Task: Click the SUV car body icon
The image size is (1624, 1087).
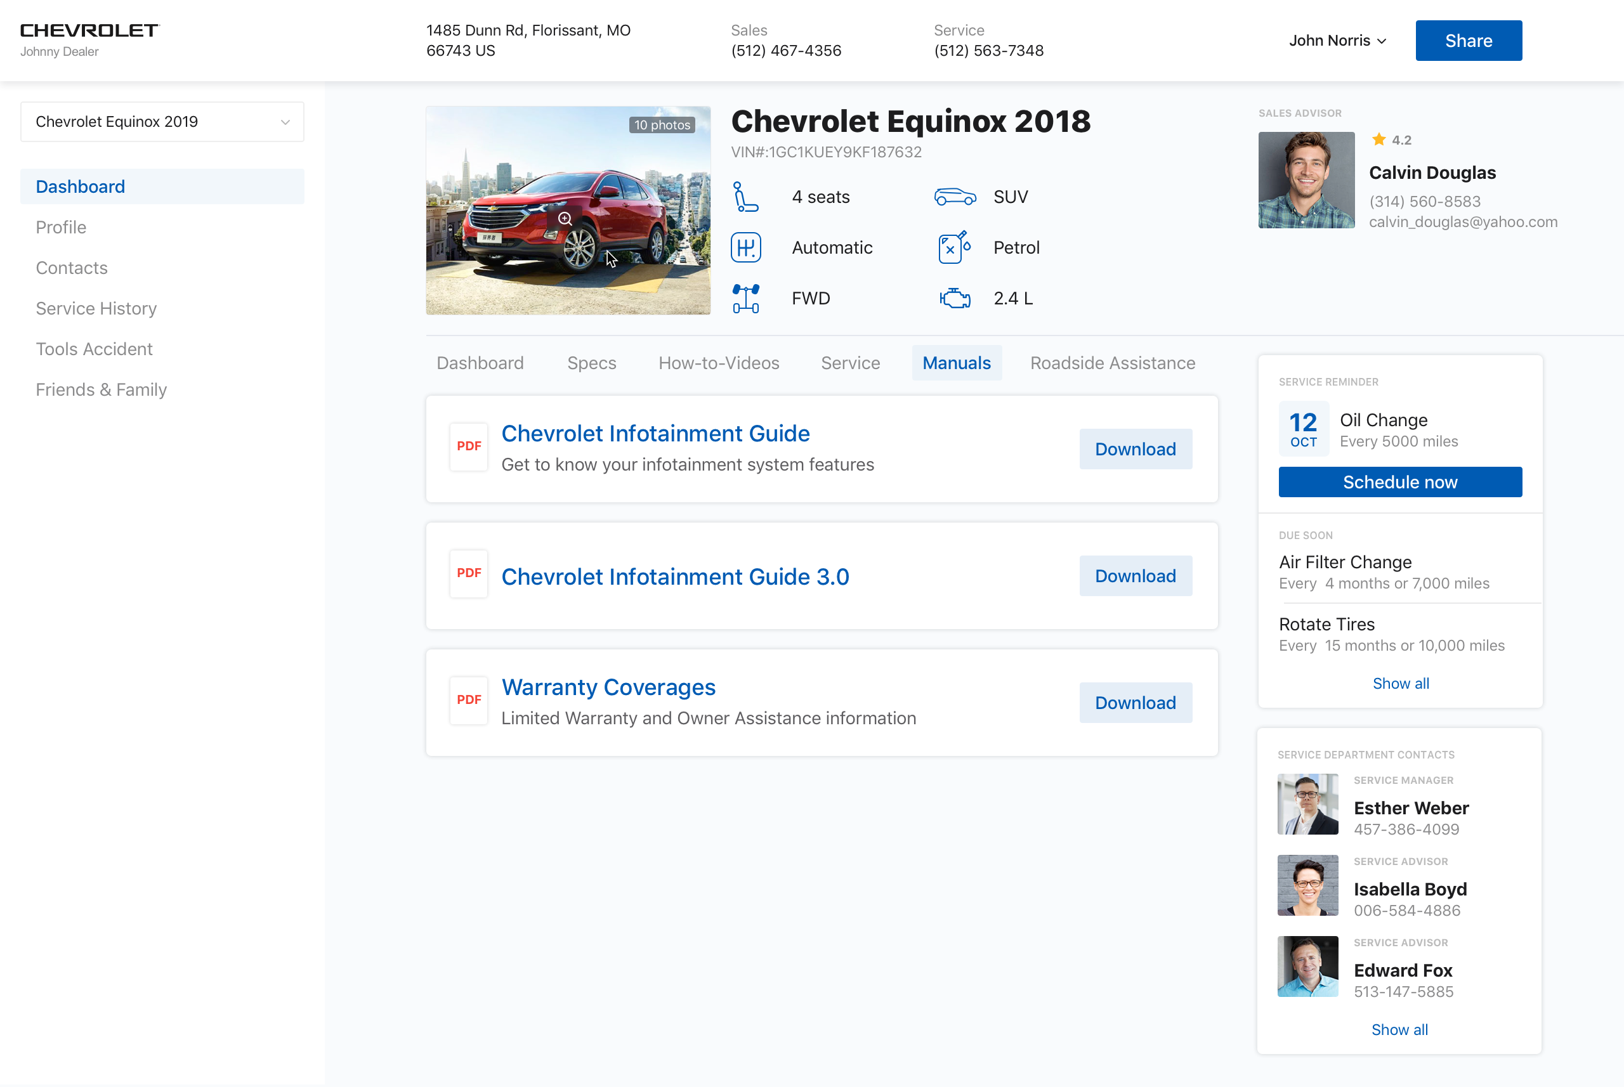Action: point(955,197)
